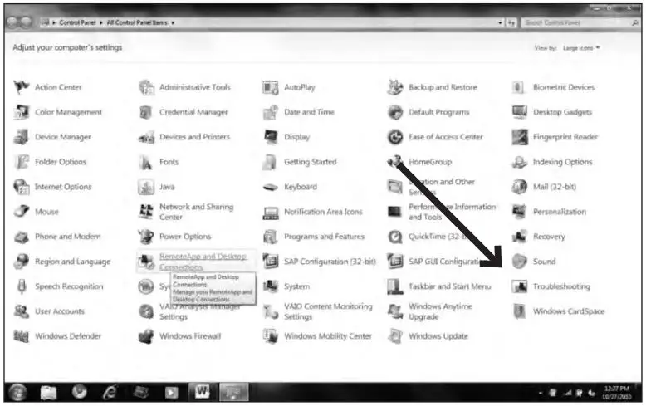Open the Devices and Printers icon
The image size is (646, 406).
pyautogui.click(x=146, y=137)
